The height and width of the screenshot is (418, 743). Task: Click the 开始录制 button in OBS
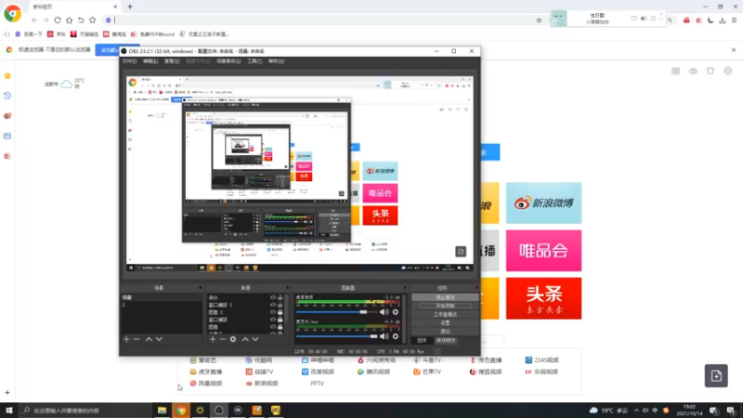click(445, 306)
